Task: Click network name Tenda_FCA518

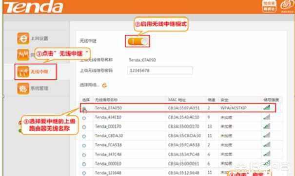Action: [108, 145]
